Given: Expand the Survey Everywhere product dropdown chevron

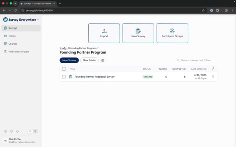Looking at the screenshot, I should click(38, 20).
